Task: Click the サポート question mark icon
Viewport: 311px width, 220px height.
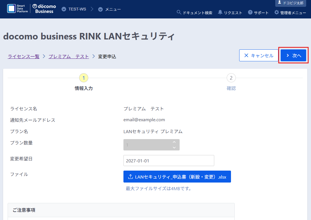Action: (x=250, y=12)
